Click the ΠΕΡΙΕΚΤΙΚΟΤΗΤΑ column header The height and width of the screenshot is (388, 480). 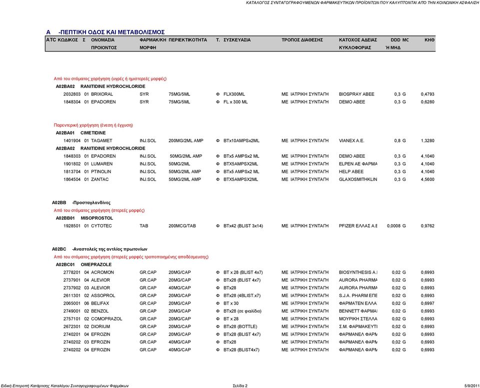click(187, 40)
